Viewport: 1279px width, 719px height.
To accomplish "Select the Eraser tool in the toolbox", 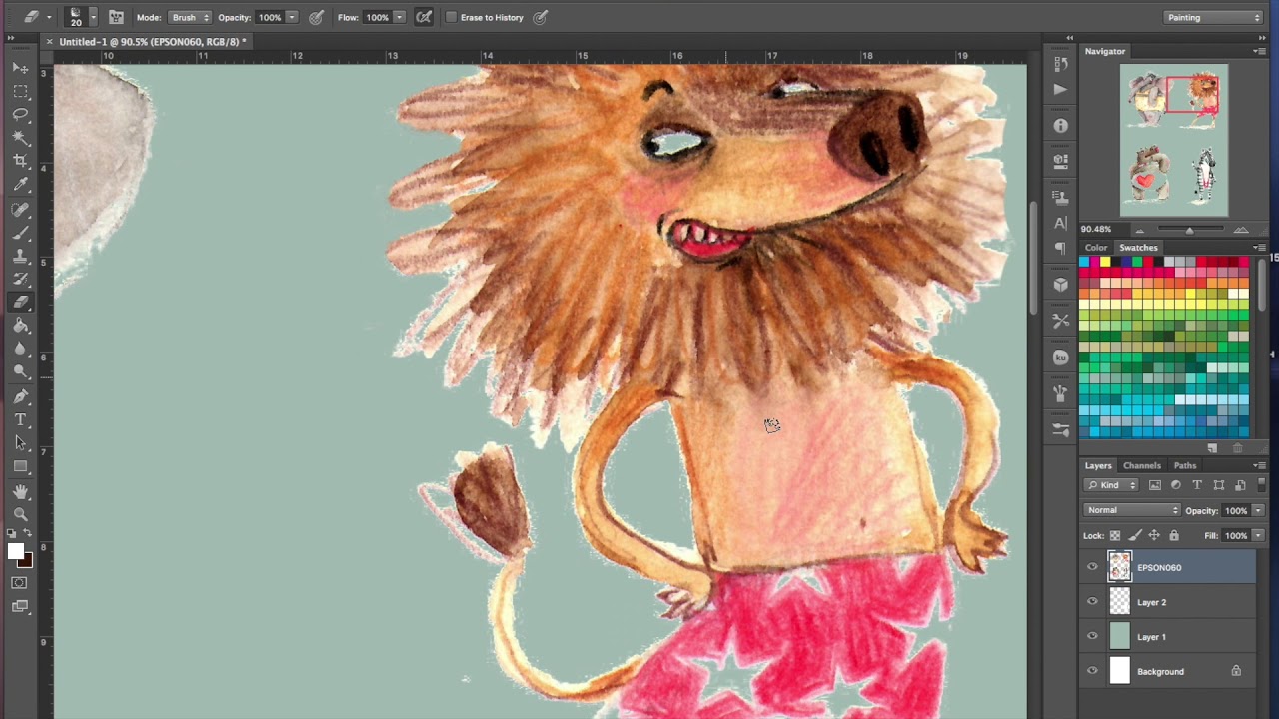I will click(20, 303).
